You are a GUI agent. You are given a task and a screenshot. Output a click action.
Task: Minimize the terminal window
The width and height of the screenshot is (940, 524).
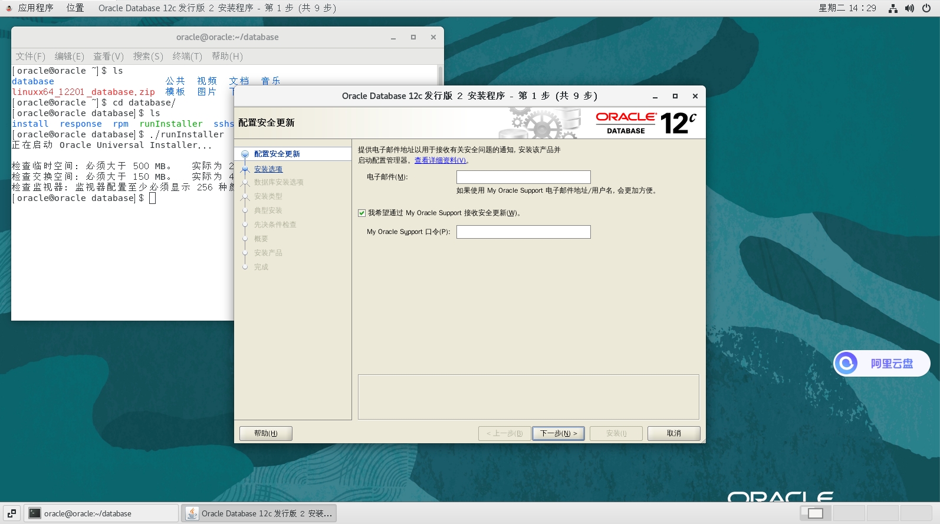tap(393, 37)
